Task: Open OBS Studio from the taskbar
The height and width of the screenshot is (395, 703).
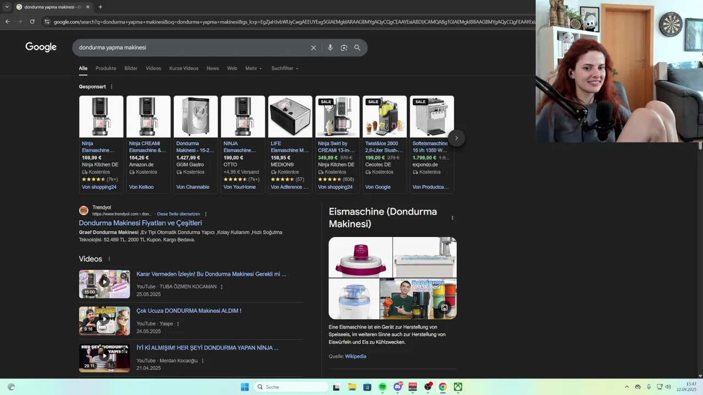Action: [x=428, y=387]
